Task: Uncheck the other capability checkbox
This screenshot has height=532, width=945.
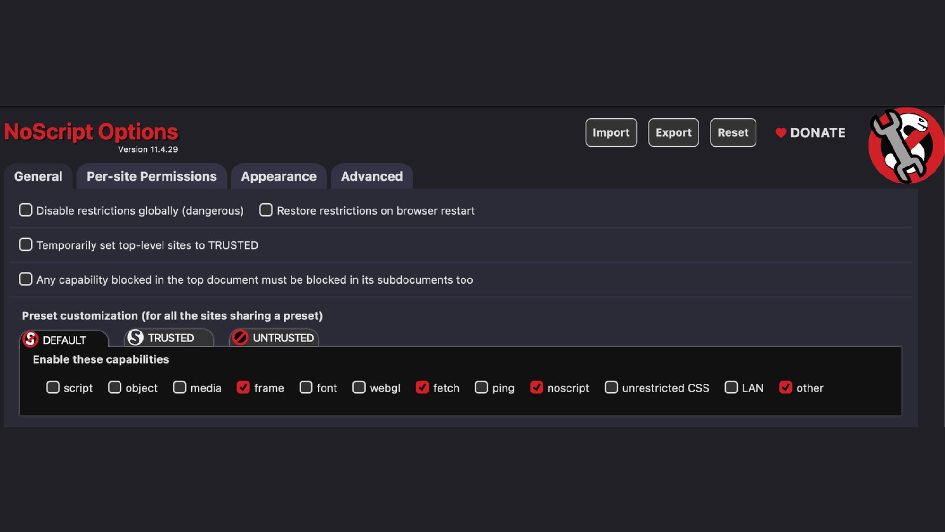Action: click(786, 387)
